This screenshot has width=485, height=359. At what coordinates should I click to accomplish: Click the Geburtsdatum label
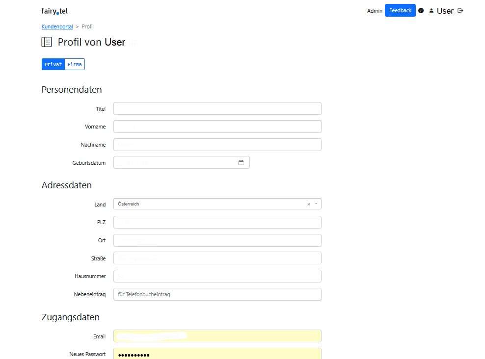89,163
